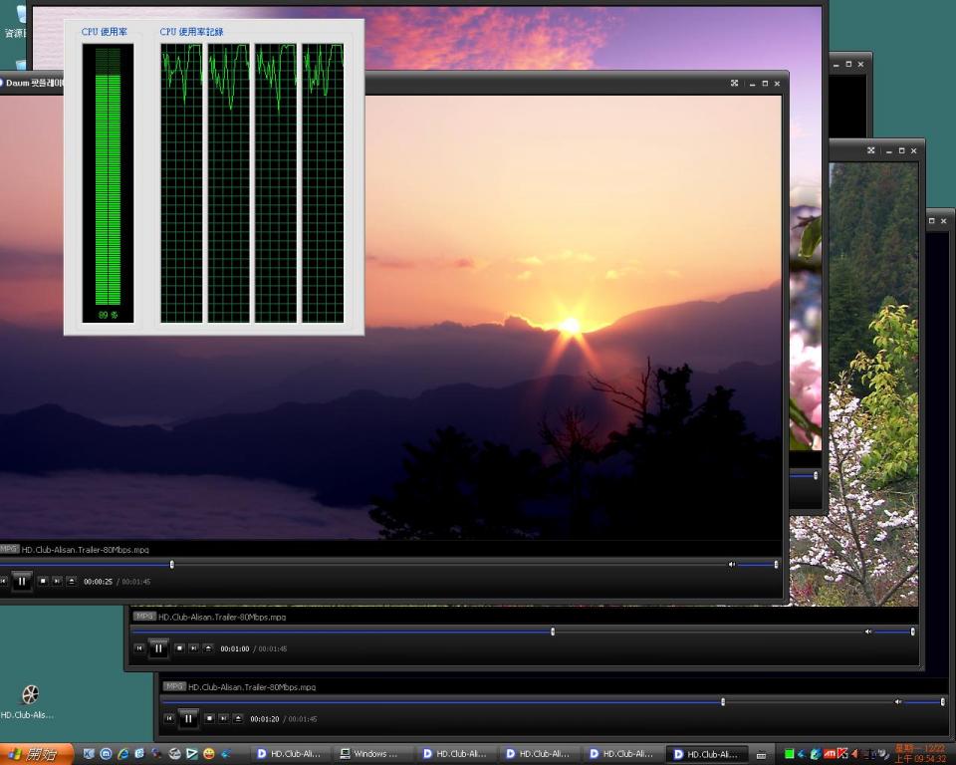
Task: Select the HD.Club-Alis desktop file icon
Action: [29, 695]
